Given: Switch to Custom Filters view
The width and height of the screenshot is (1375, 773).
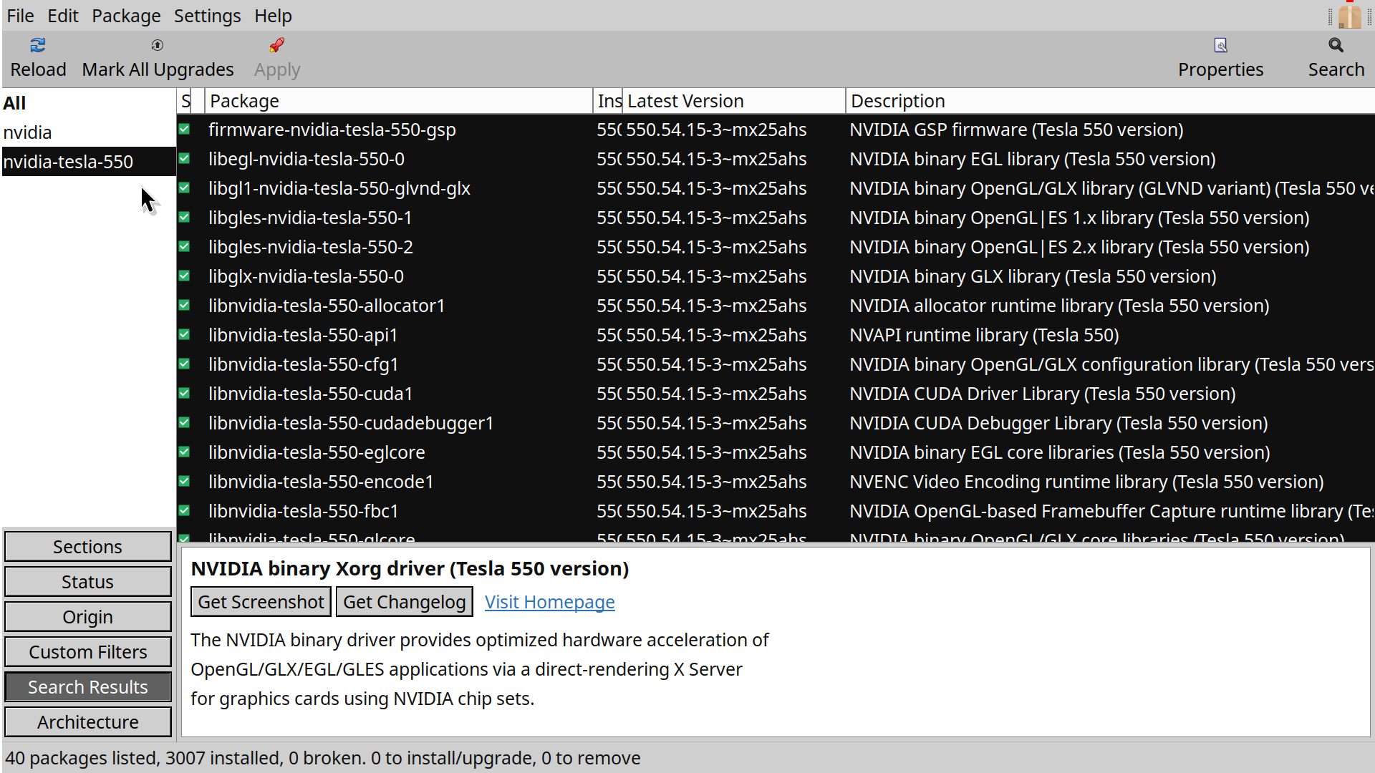Looking at the screenshot, I should 88,652.
